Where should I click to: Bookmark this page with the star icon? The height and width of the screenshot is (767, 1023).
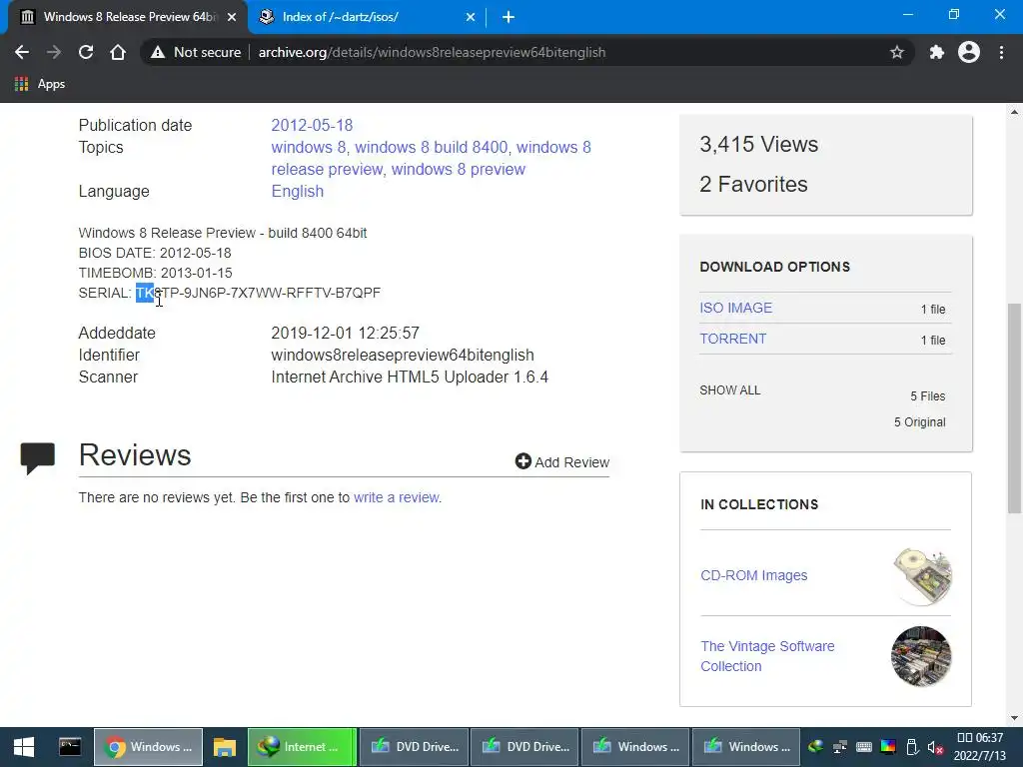pos(897,52)
